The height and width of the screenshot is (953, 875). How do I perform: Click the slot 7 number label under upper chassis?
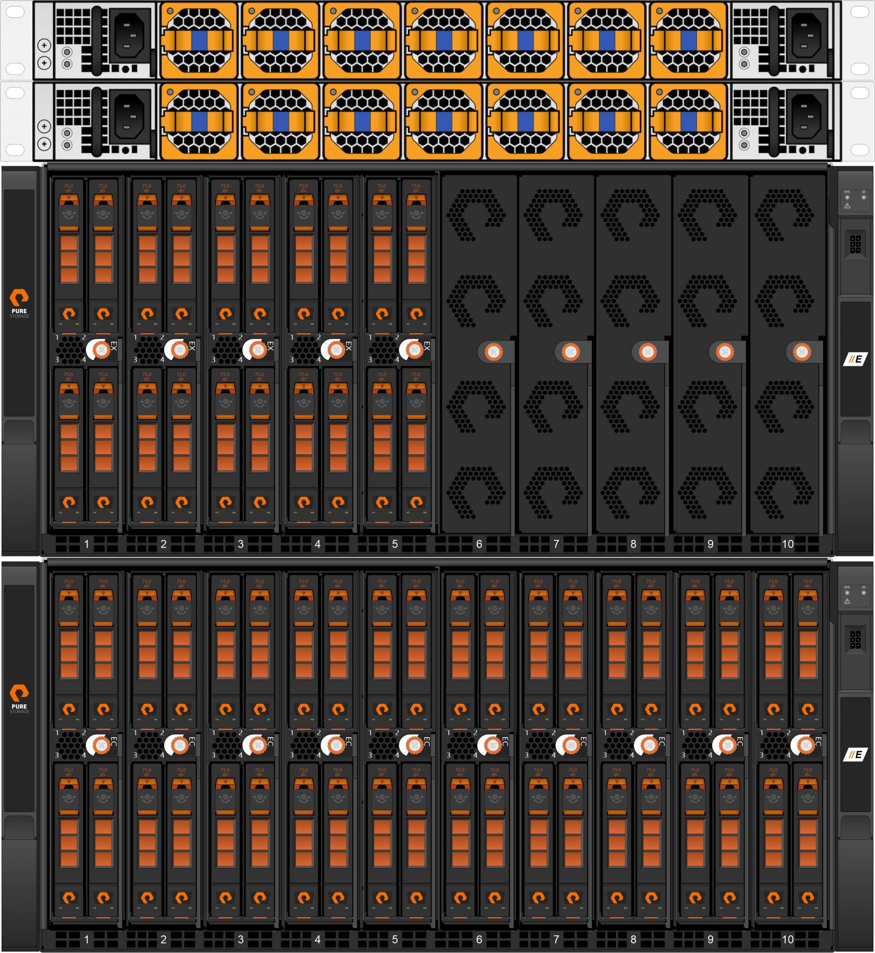tap(556, 545)
